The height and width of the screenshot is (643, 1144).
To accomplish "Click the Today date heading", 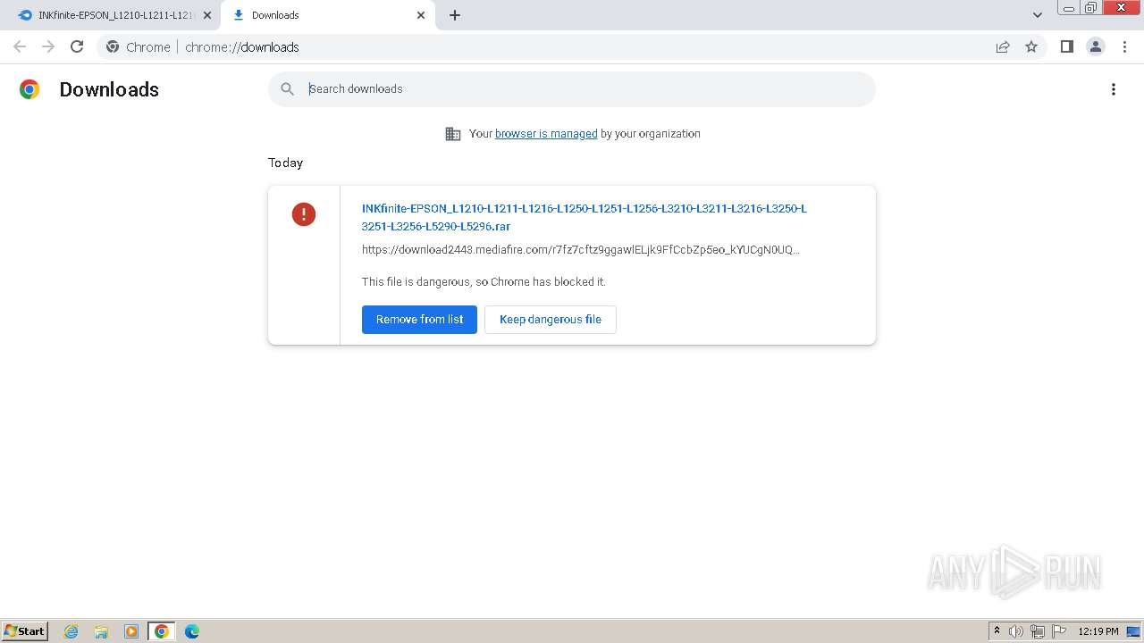I will tap(285, 163).
